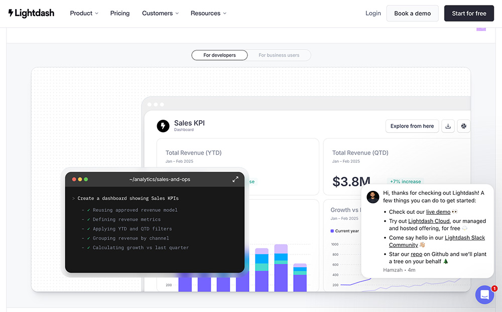The image size is (502, 312).
Task: Click the ~/analytics/sales-and-ops terminal title
Action: (x=160, y=179)
